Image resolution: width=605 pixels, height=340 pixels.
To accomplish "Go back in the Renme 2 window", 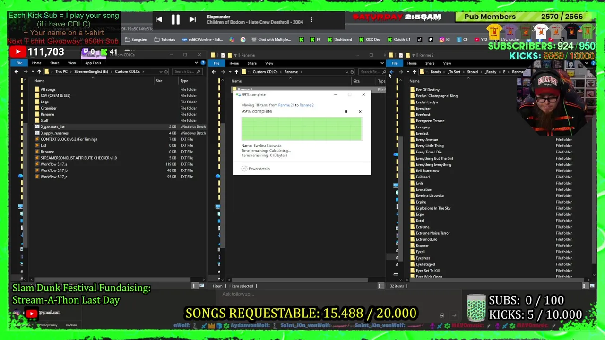I will [392, 72].
